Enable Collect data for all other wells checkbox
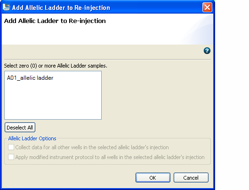249x190 pixels. 11,147
